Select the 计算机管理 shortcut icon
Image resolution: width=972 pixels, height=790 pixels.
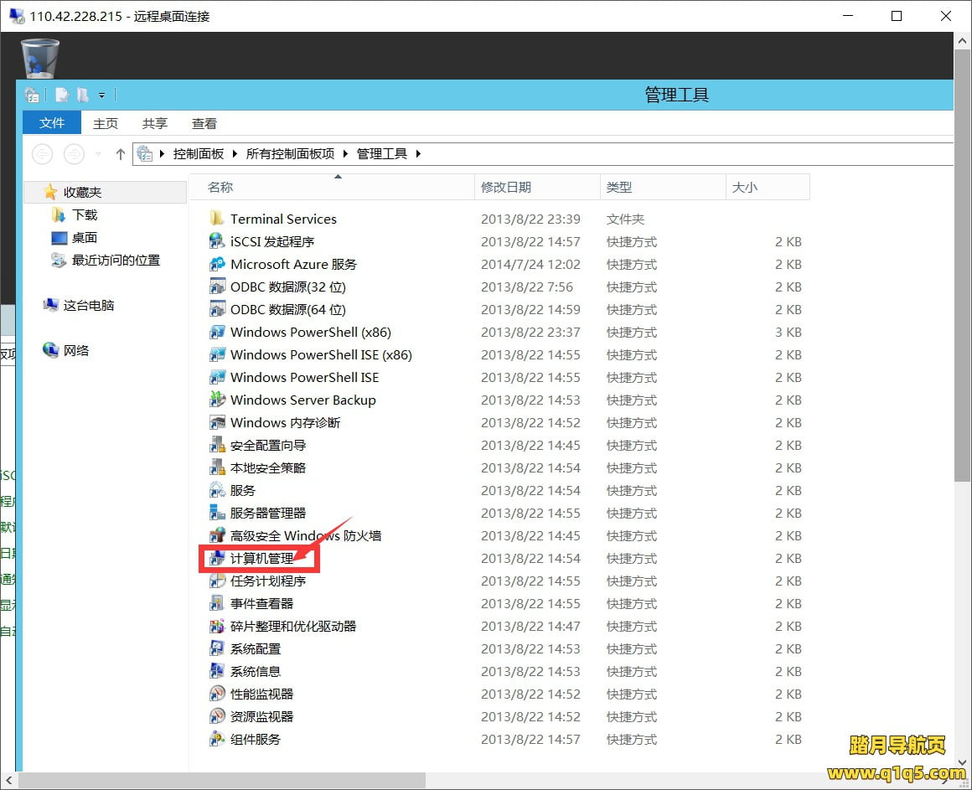[x=216, y=558]
